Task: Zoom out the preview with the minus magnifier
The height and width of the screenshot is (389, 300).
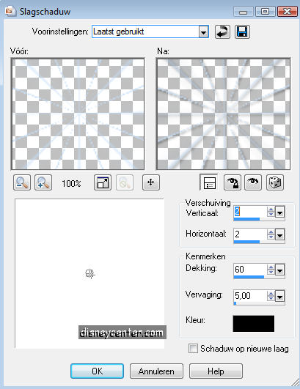Action: 22,182
